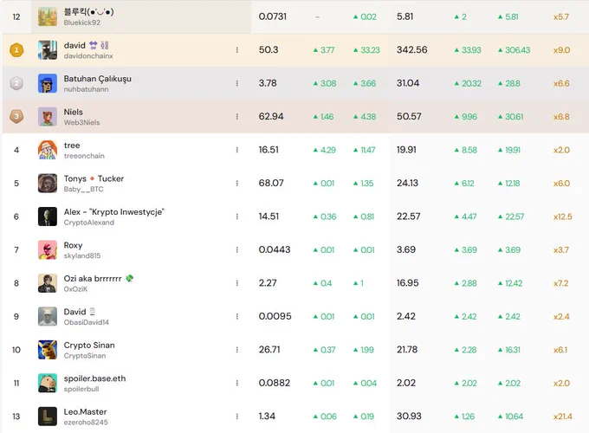589x433 pixels.
Task: Open the three-dot menu for tree
Action: pyautogui.click(x=237, y=150)
